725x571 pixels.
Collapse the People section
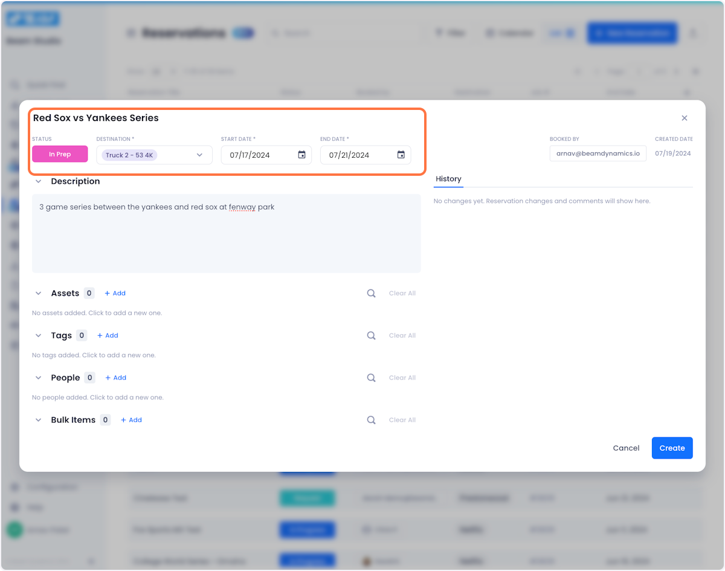click(x=39, y=378)
